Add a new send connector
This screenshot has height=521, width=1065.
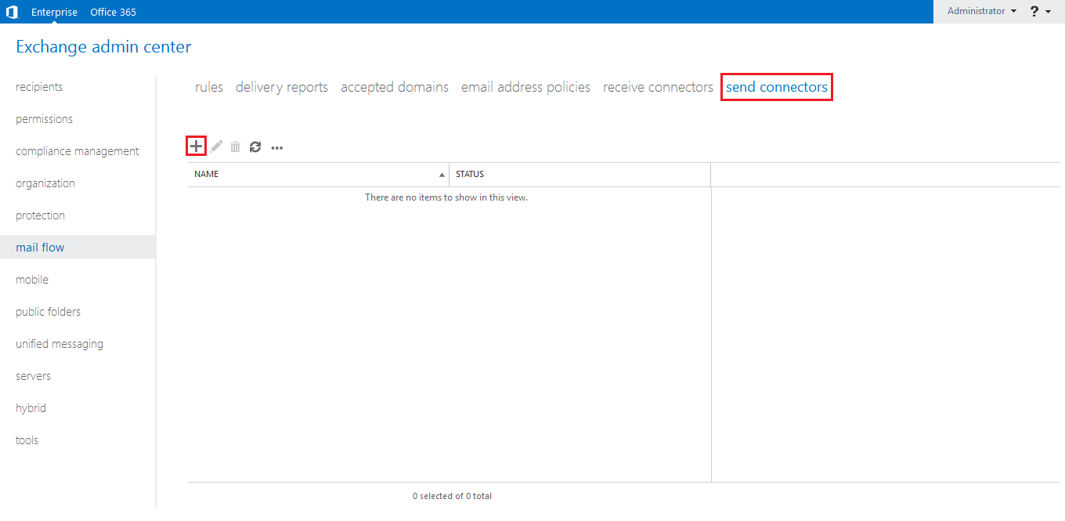tap(197, 147)
